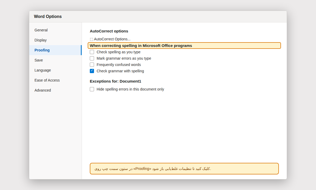Screen dimensions: 316x190
Task: Open Language settings in sidebar
Action: click(x=55, y=70)
